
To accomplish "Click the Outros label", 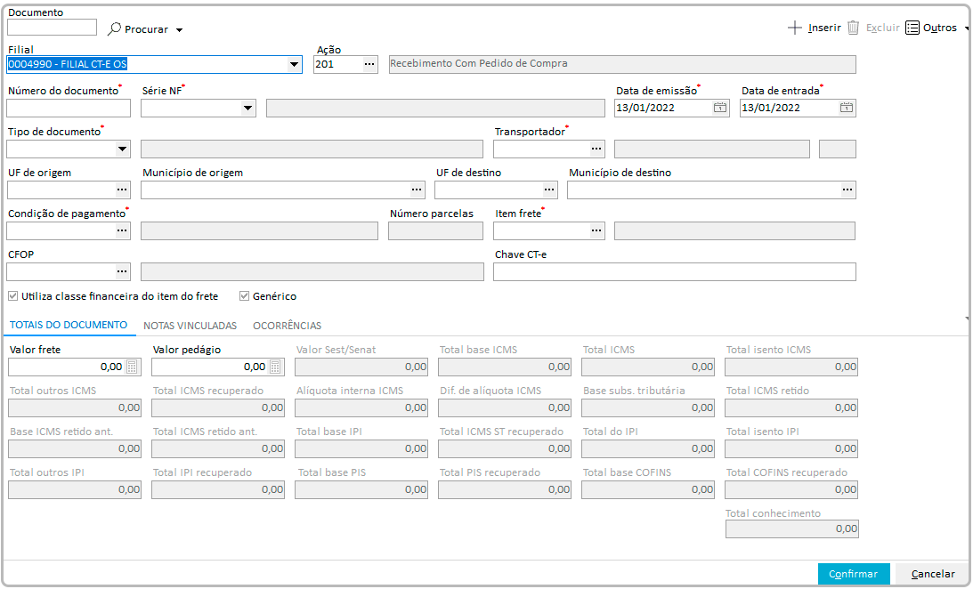I will coord(940,28).
